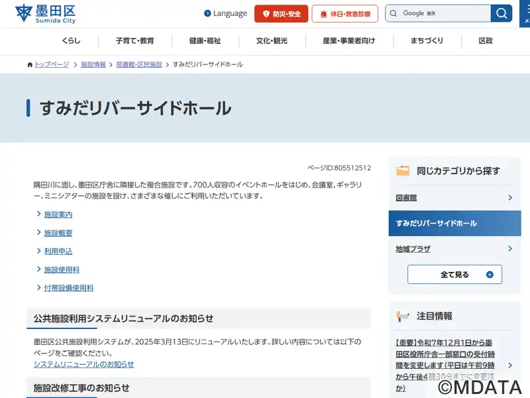Image resolution: width=530 pixels, height=398 pixels.
Task: Click the siren icon in 休日・救急診療
Action: tap(323, 14)
